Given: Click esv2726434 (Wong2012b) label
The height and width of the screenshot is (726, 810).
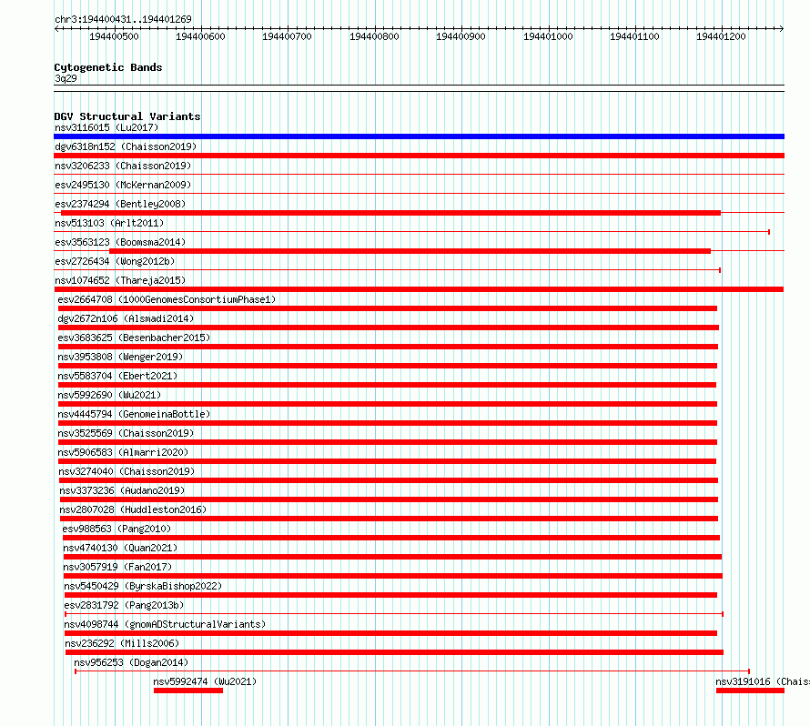Looking at the screenshot, I should (115, 261).
